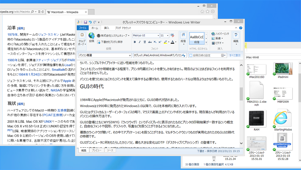This screenshot has width=301, height=170.
Task: Switch to the ホーム ribbon tab
Action: point(95,28)
